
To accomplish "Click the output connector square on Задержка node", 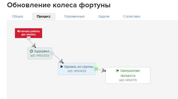I will click(52, 53).
